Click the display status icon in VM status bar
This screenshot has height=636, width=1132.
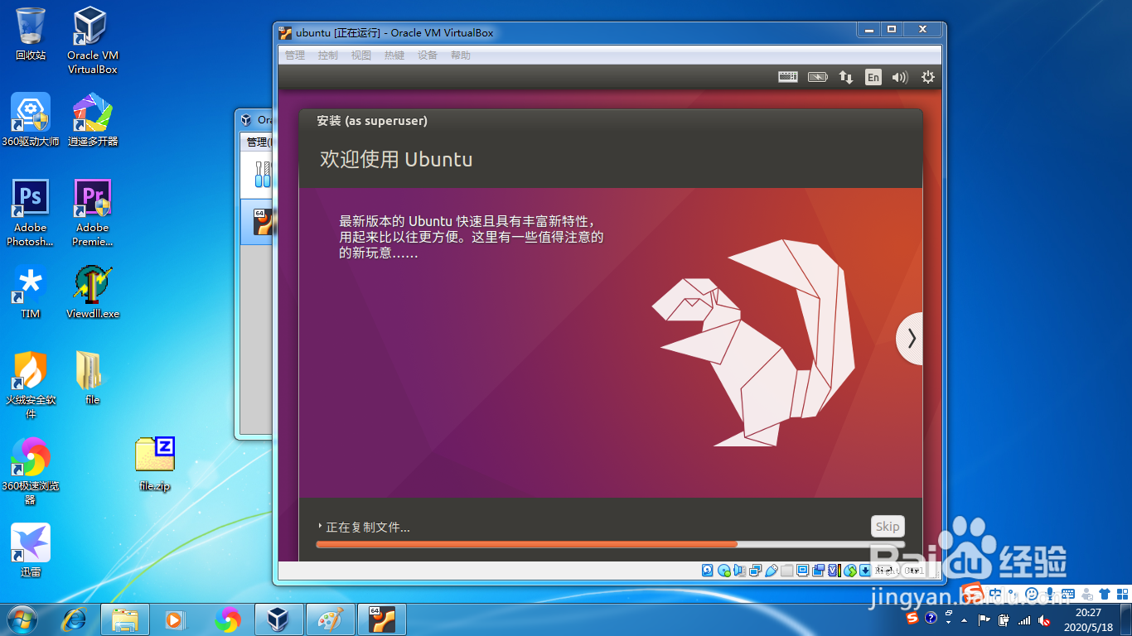click(802, 570)
